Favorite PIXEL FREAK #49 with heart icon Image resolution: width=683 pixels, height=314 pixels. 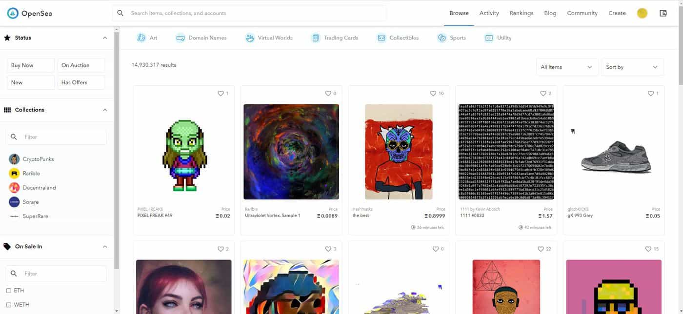coord(221,93)
